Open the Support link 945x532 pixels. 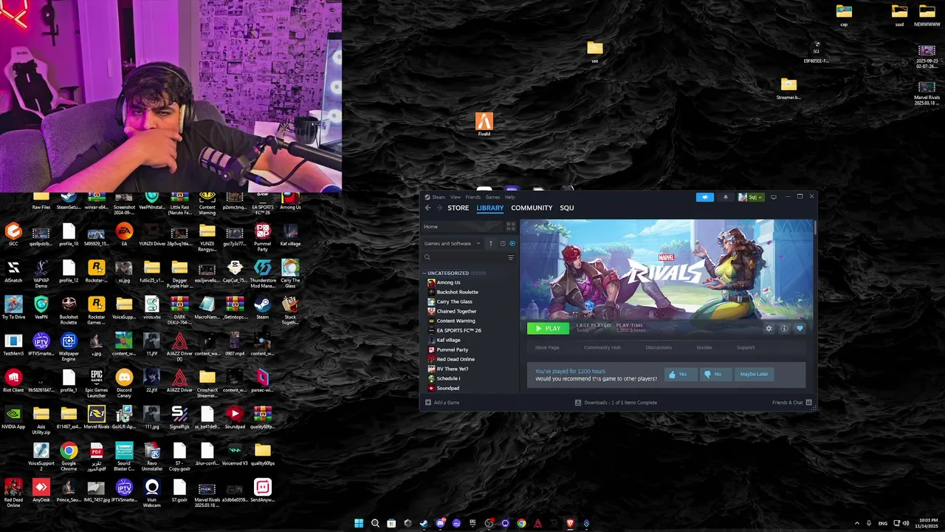point(746,347)
